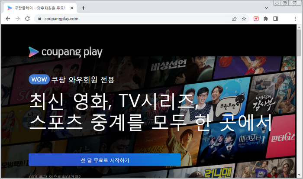This screenshot has width=303, height=179.
Task: Click the 무한도전 show thumbnail
Action: tap(215, 101)
